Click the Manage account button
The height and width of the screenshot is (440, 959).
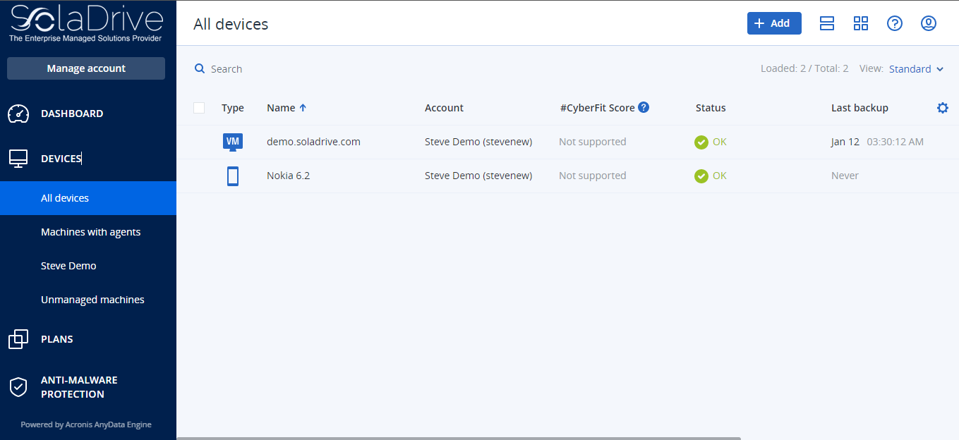pyautogui.click(x=86, y=68)
